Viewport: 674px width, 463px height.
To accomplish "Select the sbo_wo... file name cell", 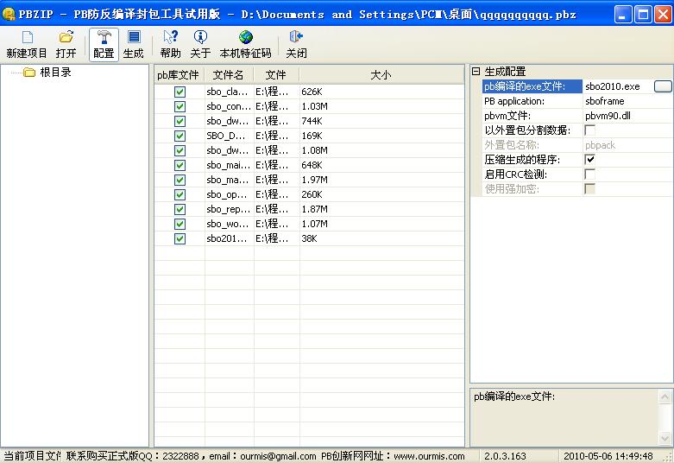I will (x=229, y=224).
